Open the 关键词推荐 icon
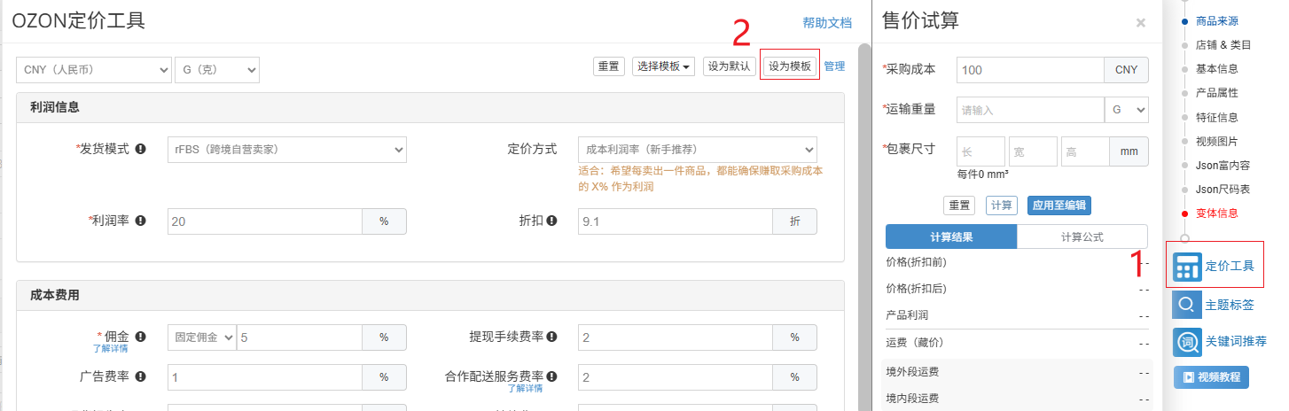Viewport: 1289px width, 411px height. (1186, 341)
